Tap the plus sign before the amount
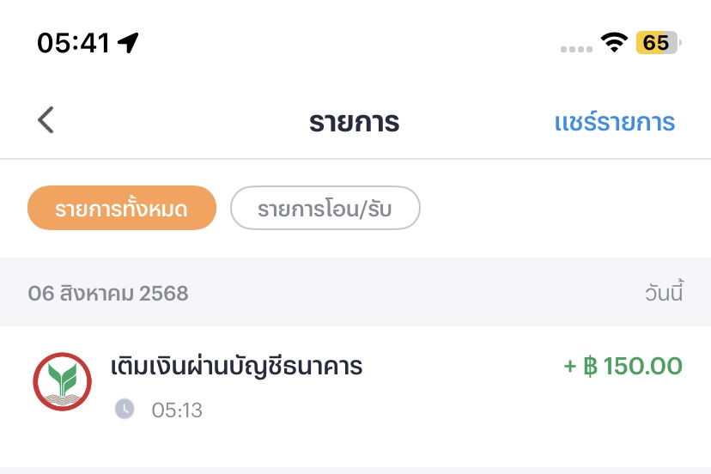The width and height of the screenshot is (711, 474). 570,366
